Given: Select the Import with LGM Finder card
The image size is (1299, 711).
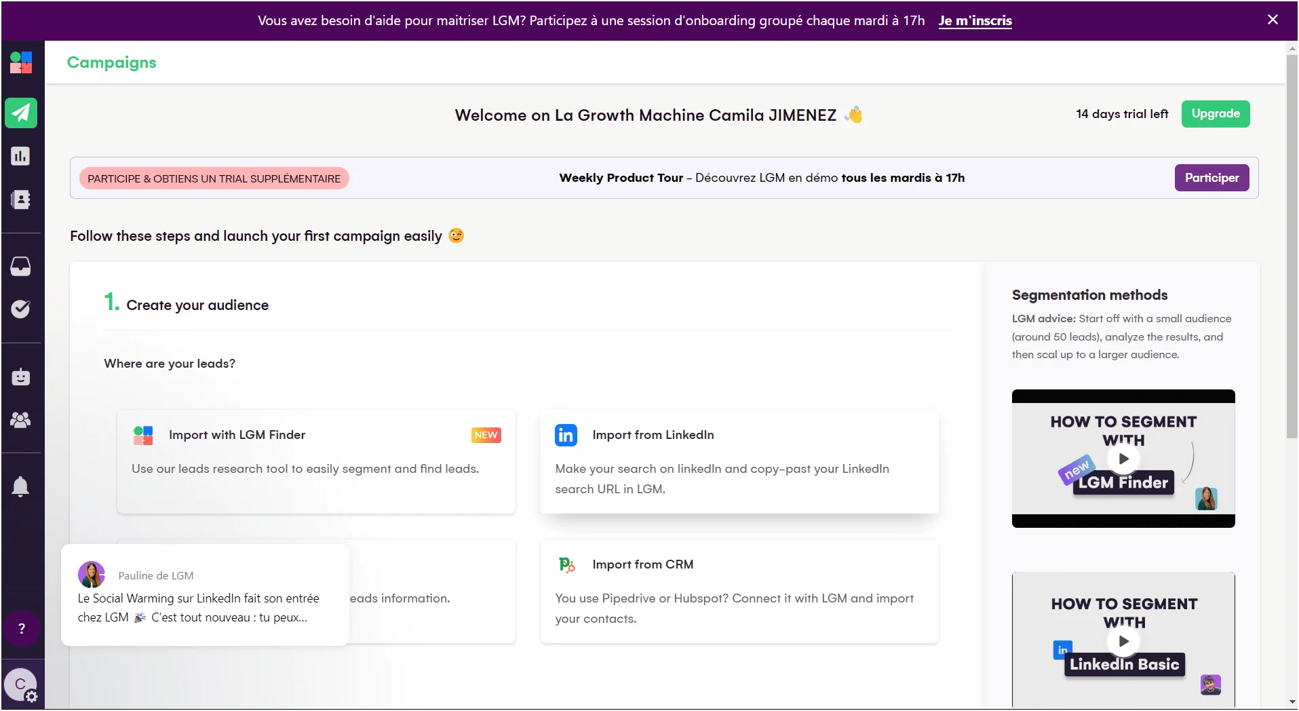Looking at the screenshot, I should [316, 461].
